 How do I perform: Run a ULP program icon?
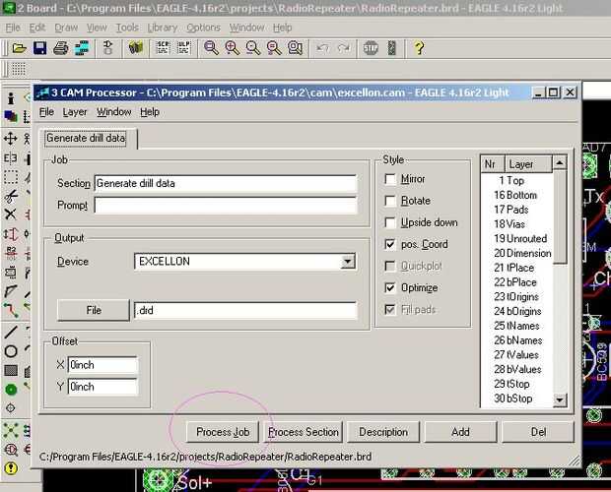183,48
